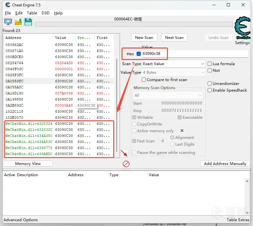Click the open file folder icon
The width and height of the screenshot is (253, 226).
19,22
